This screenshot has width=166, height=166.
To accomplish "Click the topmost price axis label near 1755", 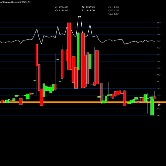I will 159,23.
